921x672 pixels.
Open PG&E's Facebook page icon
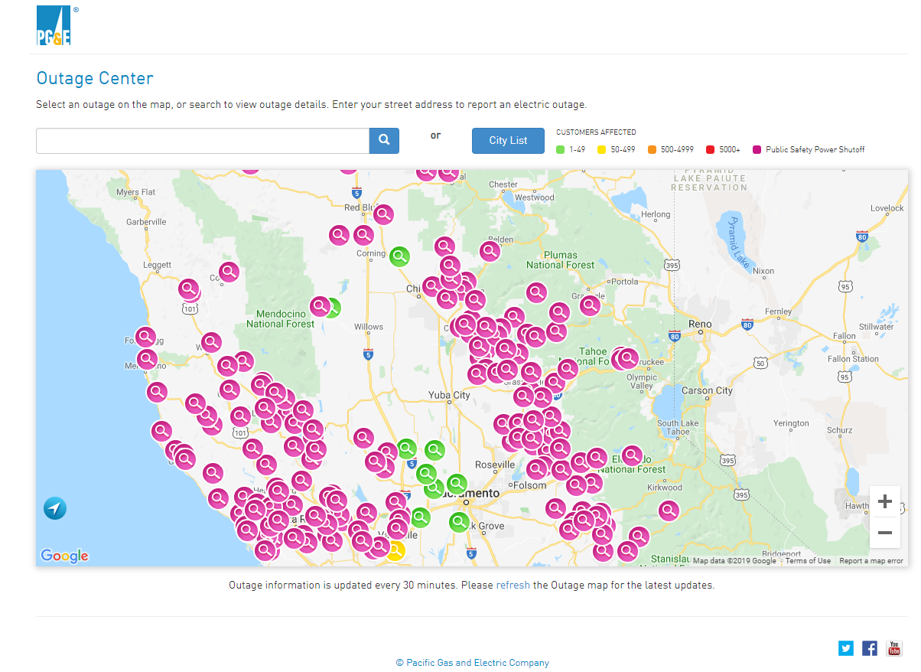(870, 648)
